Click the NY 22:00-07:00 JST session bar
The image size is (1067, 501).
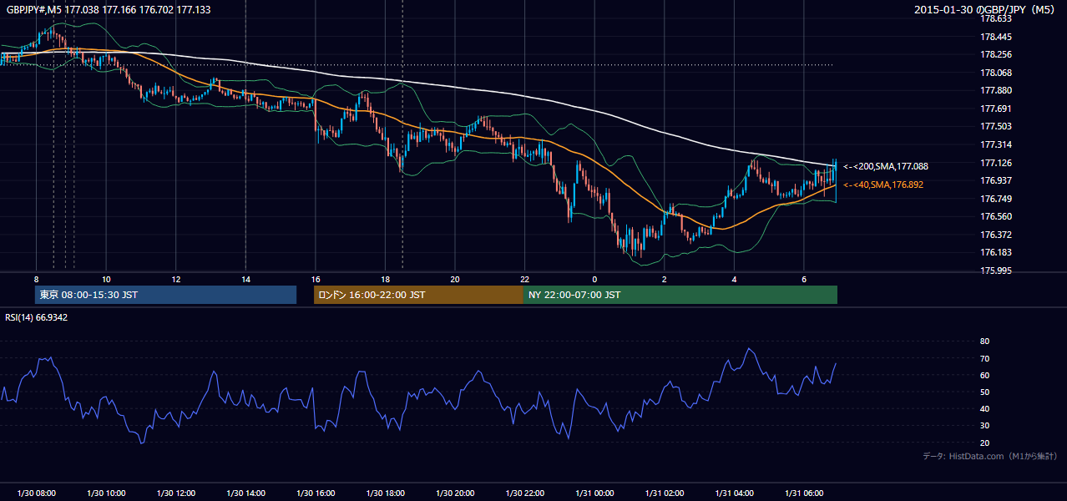pos(680,295)
